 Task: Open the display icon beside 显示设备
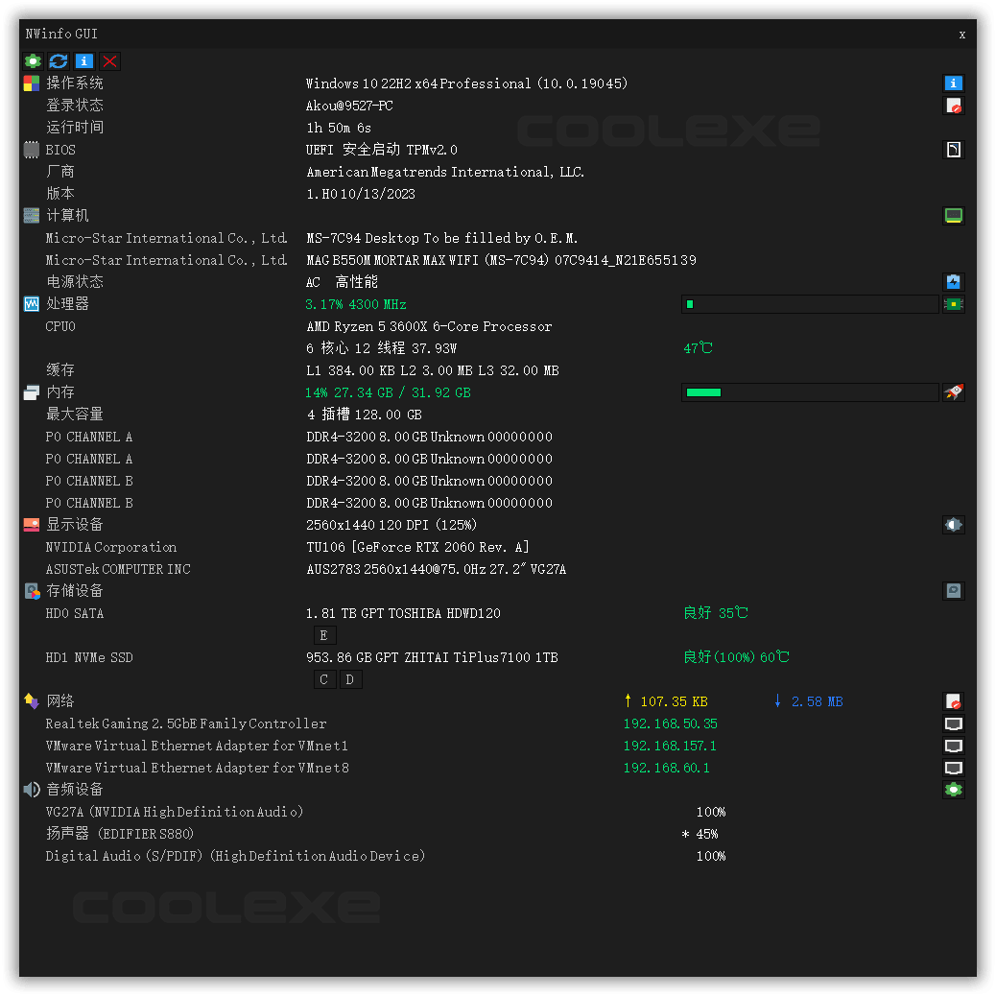(x=953, y=524)
